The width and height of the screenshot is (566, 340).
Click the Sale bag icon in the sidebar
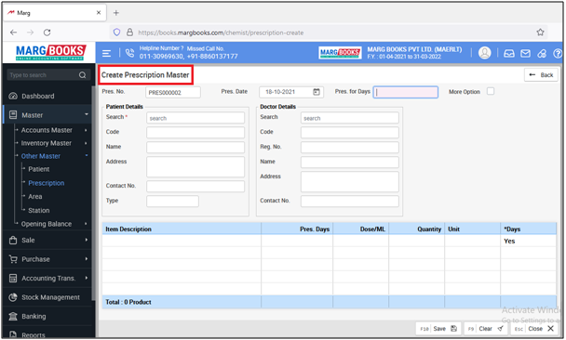[13, 241]
